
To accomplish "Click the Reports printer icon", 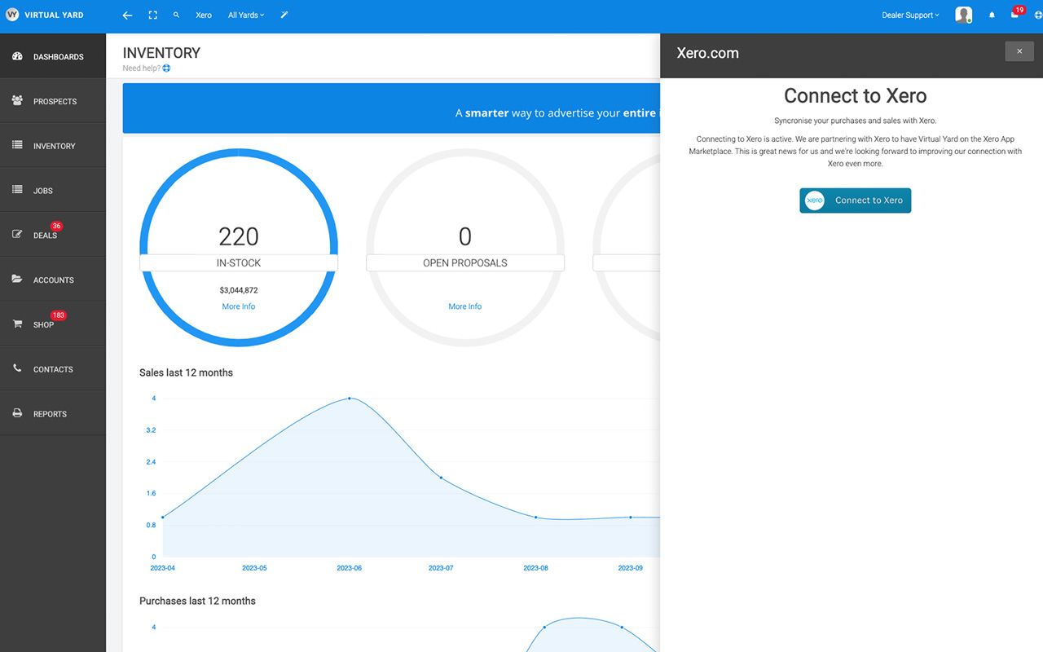I will click(17, 413).
